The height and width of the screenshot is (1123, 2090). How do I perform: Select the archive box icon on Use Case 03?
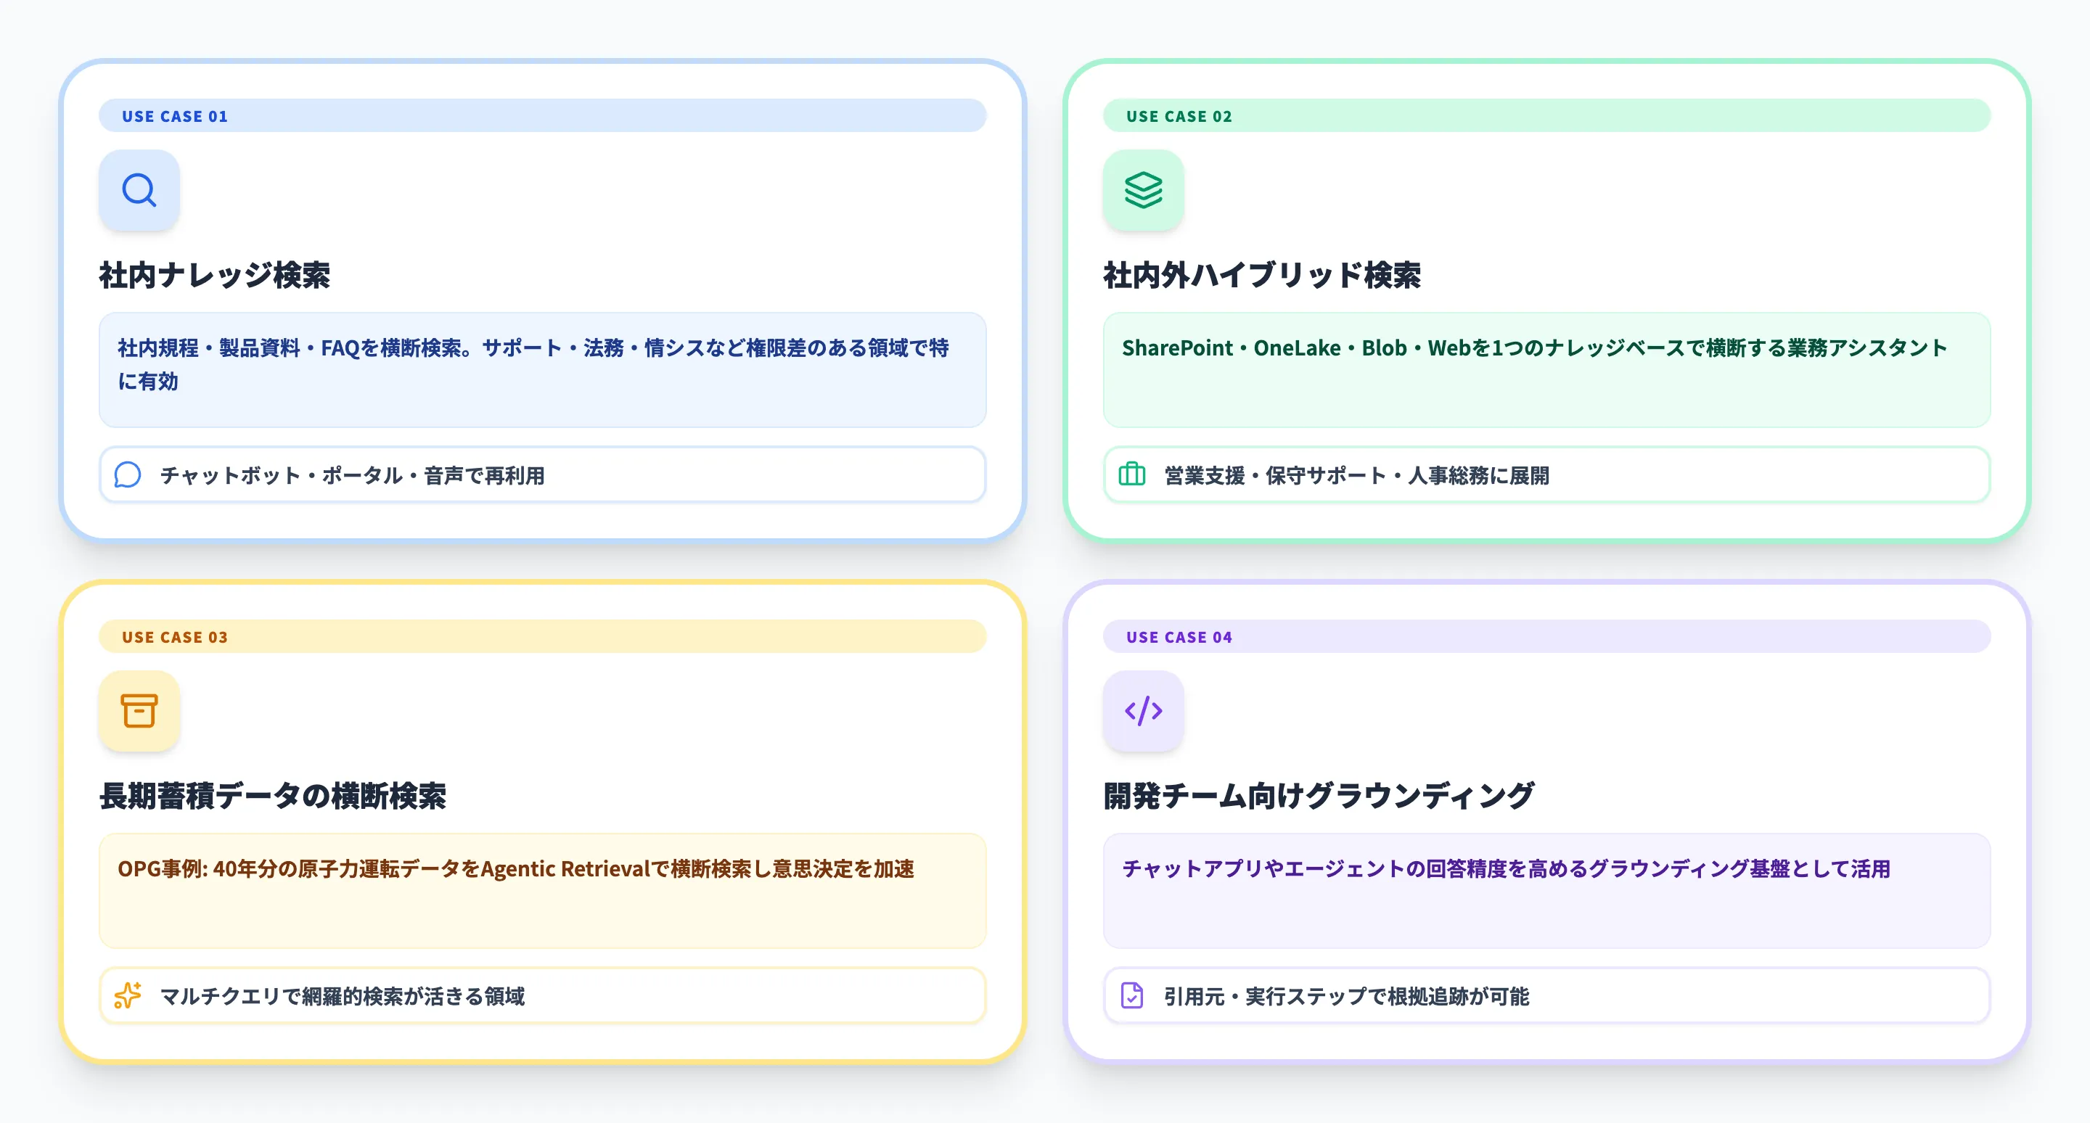point(139,711)
